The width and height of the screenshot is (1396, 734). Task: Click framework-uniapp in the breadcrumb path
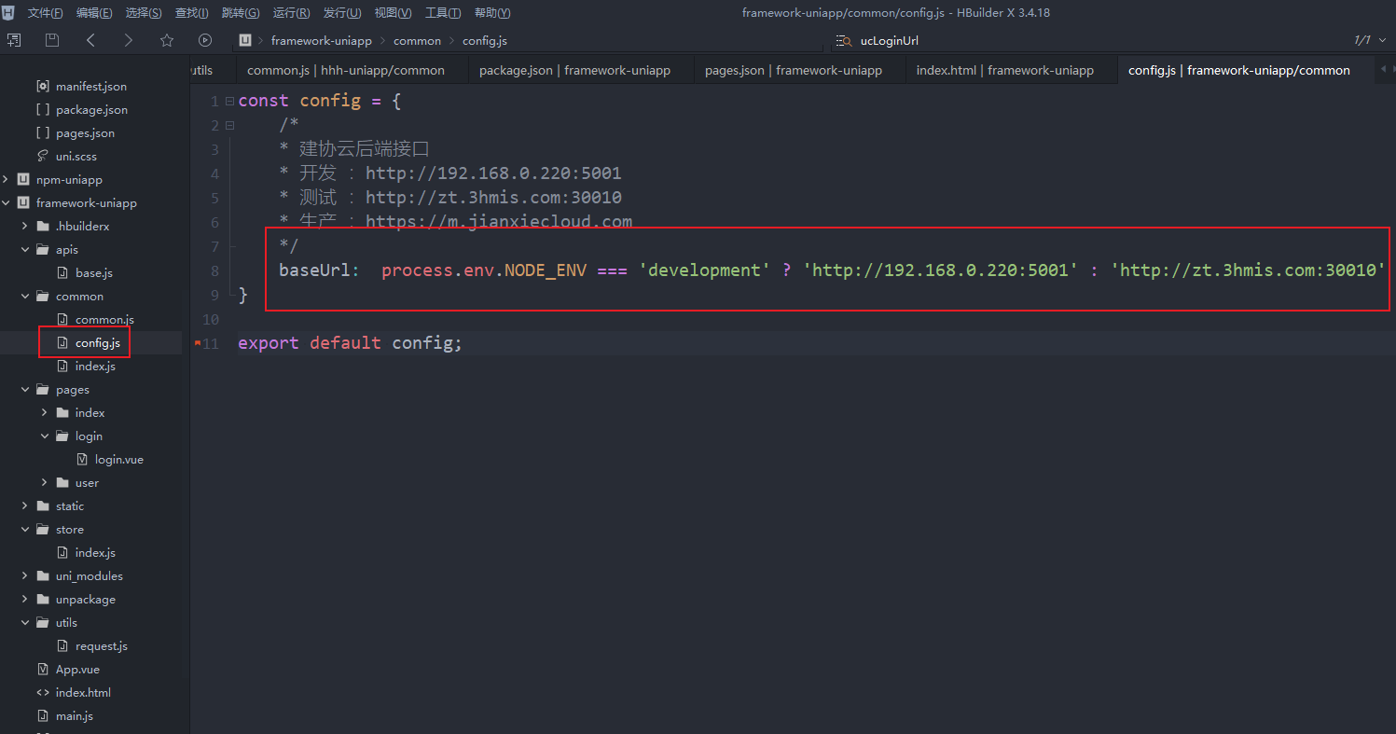[x=322, y=40]
